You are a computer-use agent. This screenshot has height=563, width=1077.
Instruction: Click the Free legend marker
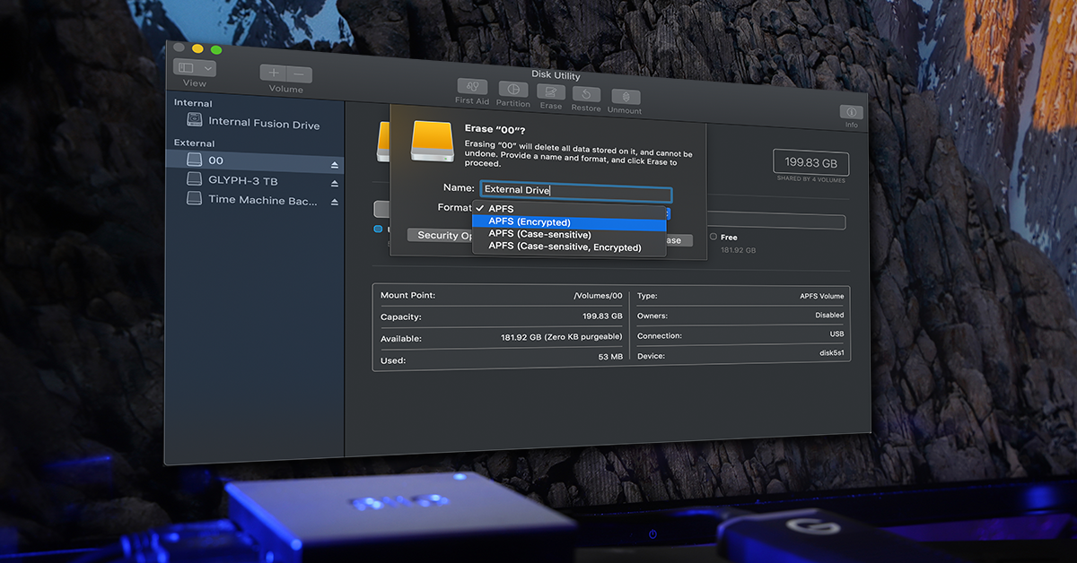coord(714,238)
